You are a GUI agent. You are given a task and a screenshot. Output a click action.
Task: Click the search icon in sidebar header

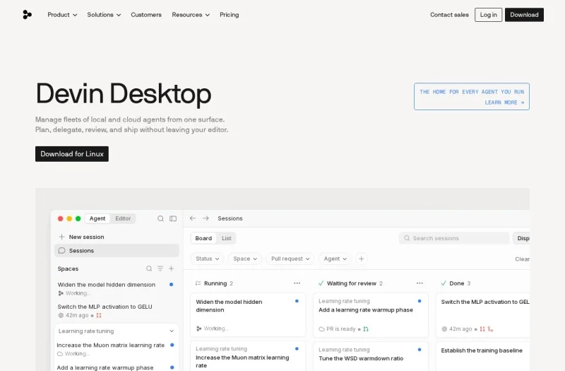[x=160, y=218]
